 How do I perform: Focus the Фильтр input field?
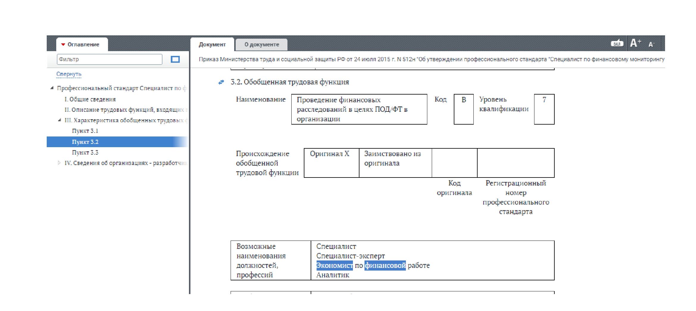click(x=110, y=59)
